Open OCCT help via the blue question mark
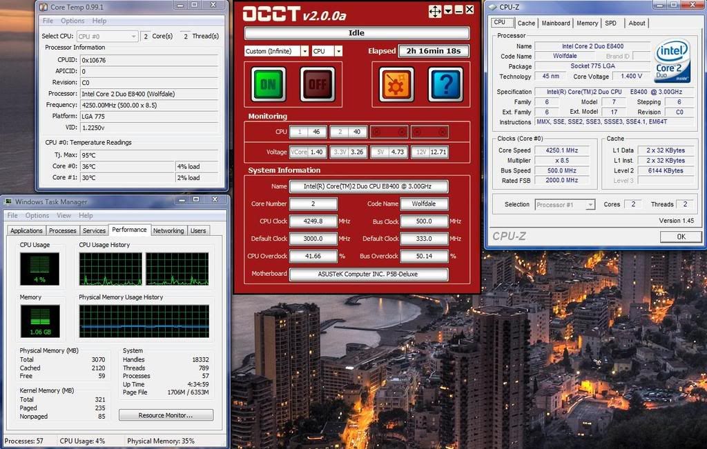The width and height of the screenshot is (707, 449). [x=445, y=84]
